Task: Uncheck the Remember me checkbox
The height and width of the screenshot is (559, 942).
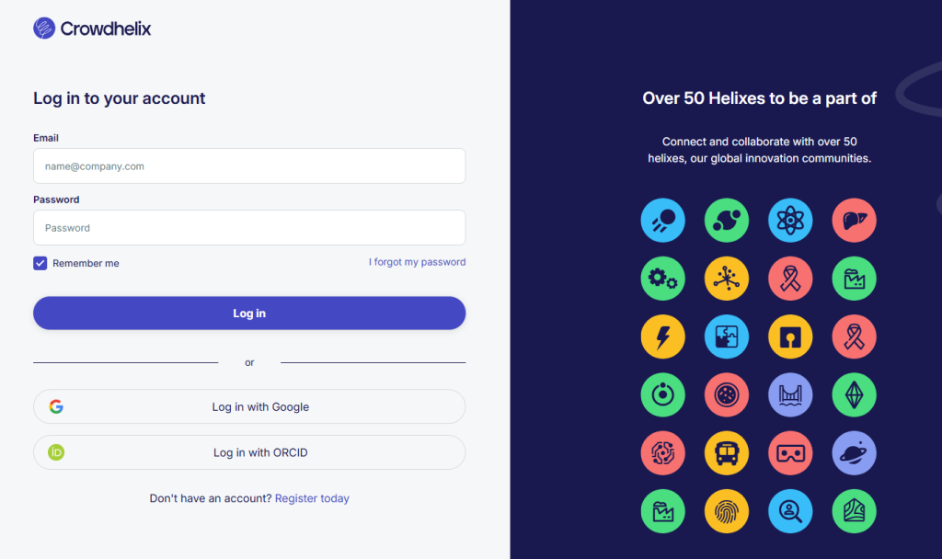Action: (40, 263)
